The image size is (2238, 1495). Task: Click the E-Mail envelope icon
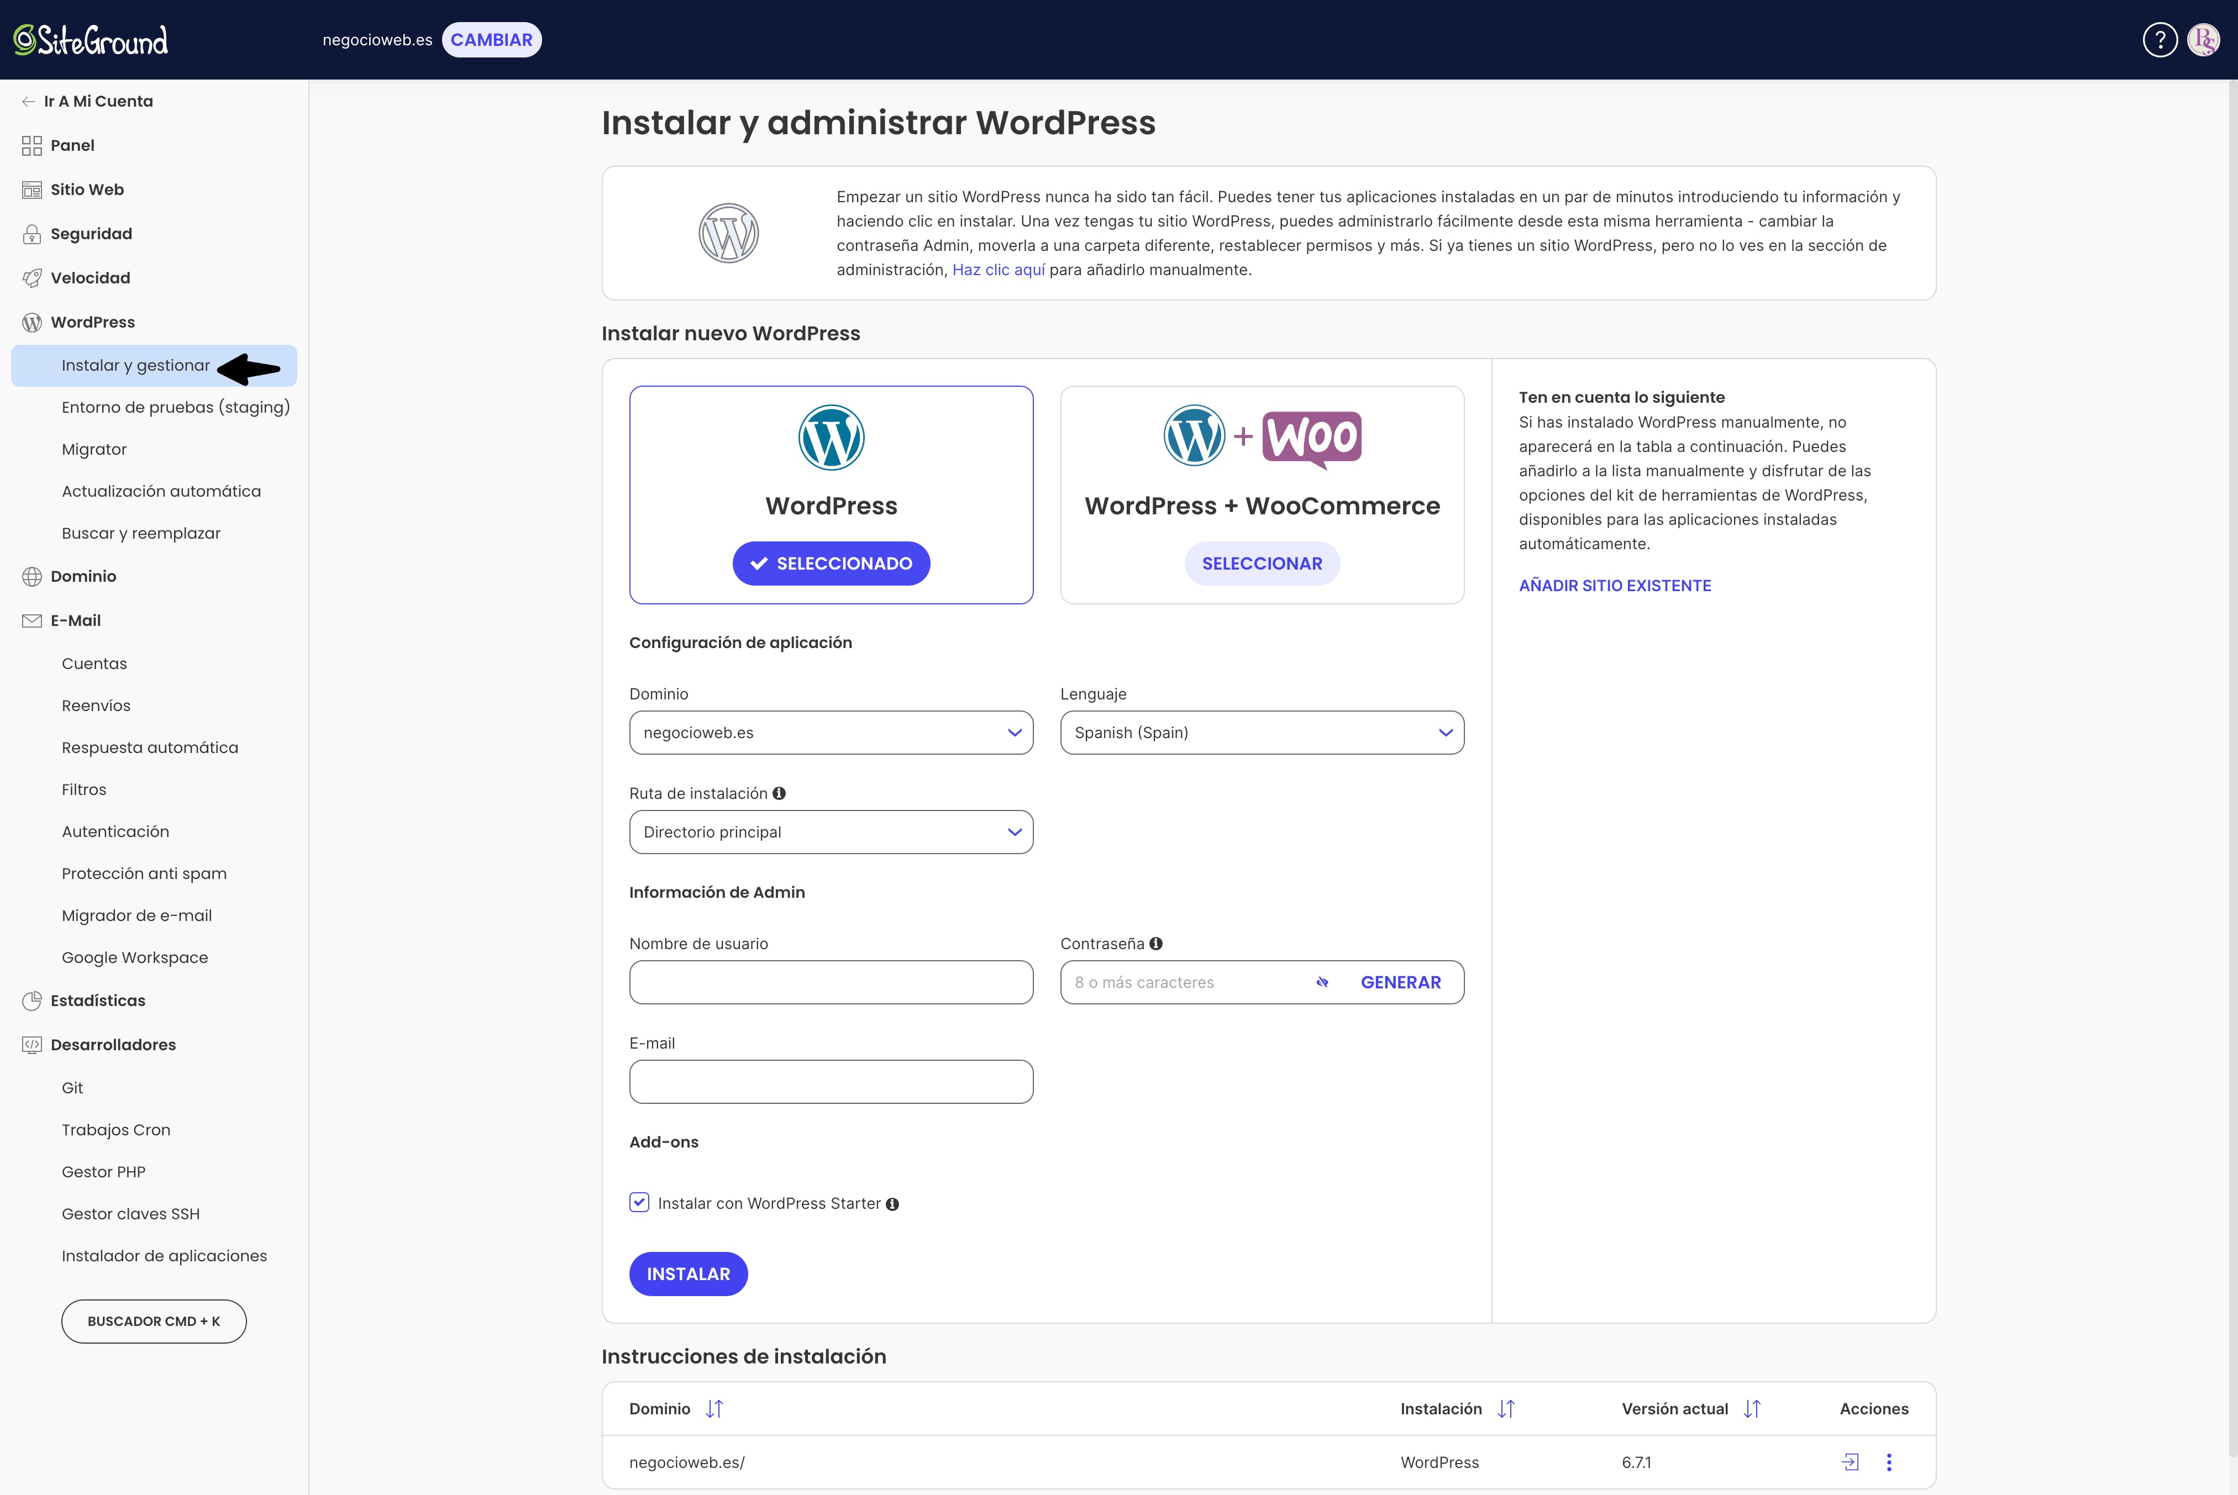pyautogui.click(x=31, y=620)
